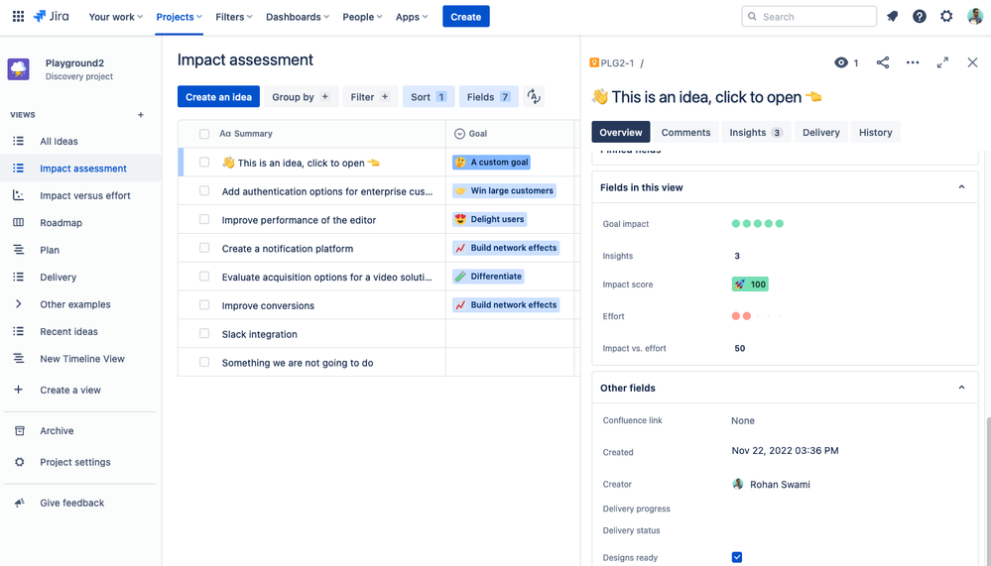The image size is (991, 566).
Task: Click the Playground2 project avatar
Action: click(19, 68)
